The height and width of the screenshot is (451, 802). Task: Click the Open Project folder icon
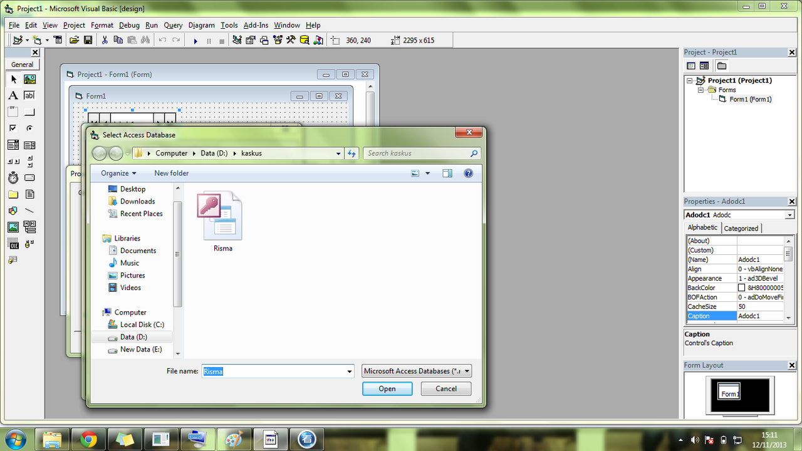pyautogui.click(x=74, y=40)
